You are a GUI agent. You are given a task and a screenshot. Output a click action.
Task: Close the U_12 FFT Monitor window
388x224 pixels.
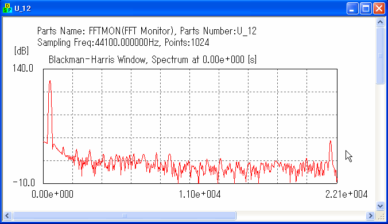379,9
